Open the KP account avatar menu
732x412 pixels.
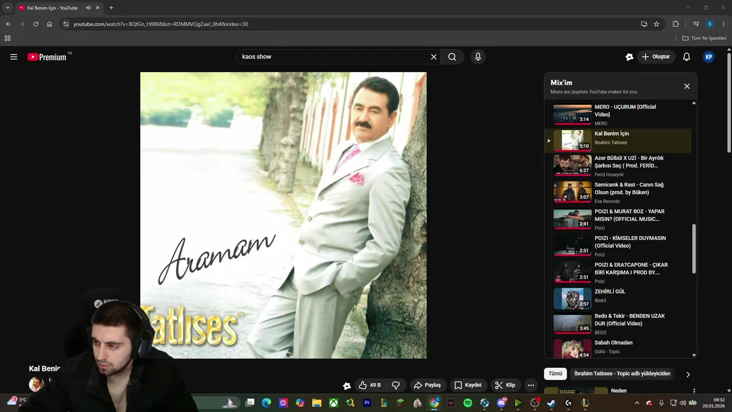(x=709, y=57)
